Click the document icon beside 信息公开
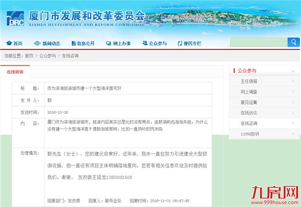The image size is (301, 207). [74, 43]
